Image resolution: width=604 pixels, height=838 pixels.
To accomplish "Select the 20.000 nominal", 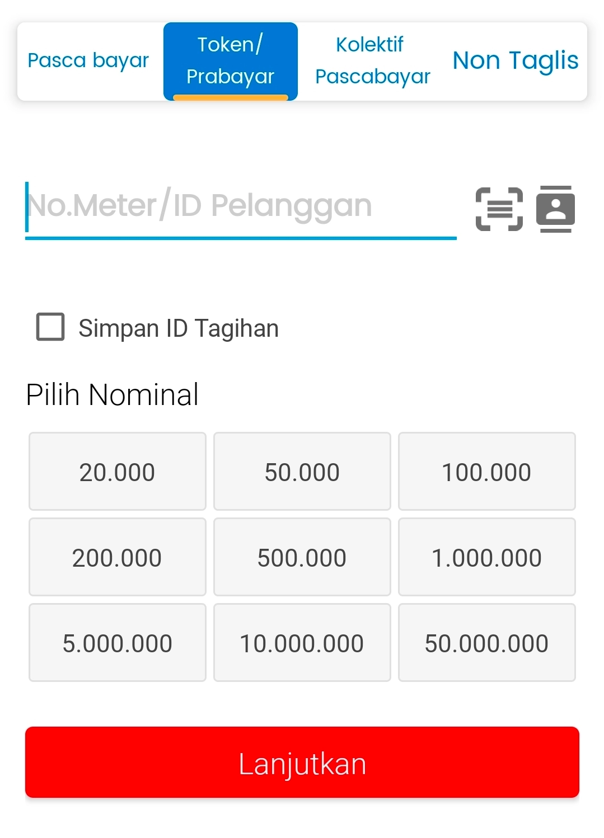I will point(117,471).
